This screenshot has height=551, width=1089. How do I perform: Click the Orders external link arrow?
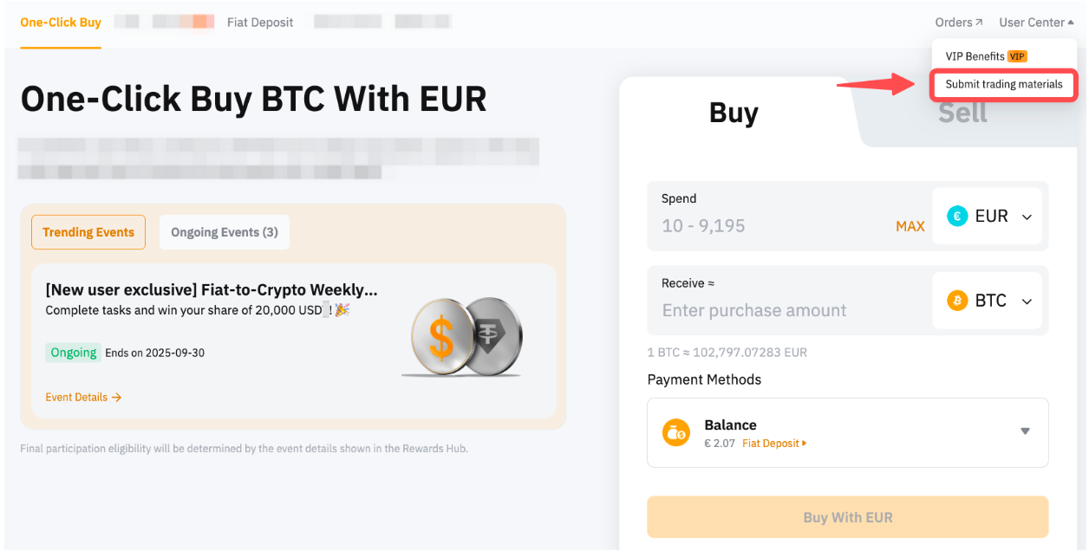[x=979, y=23]
